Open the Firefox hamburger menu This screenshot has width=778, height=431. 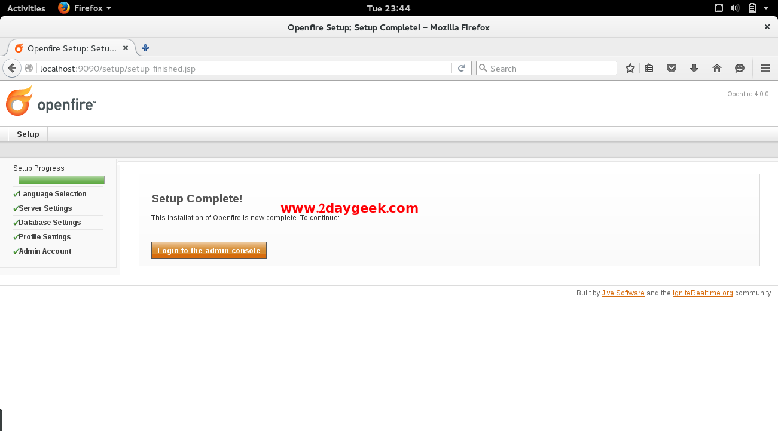(x=765, y=68)
